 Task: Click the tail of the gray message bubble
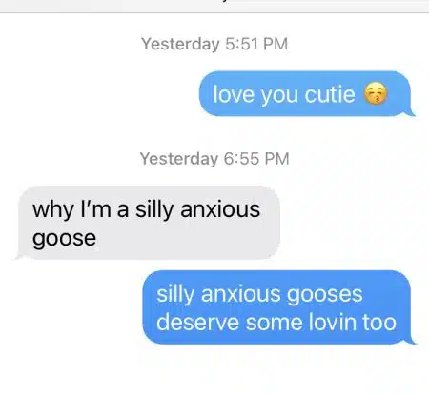(x=18, y=256)
